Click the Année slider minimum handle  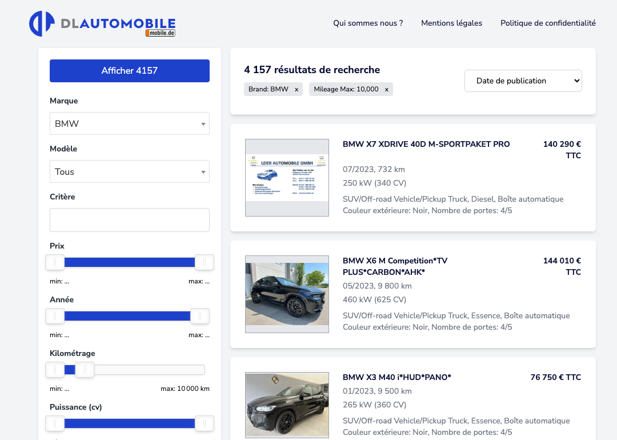(55, 316)
